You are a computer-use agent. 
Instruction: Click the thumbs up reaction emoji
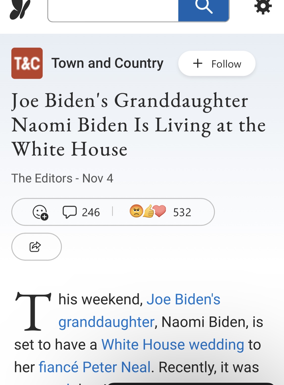pos(148,211)
